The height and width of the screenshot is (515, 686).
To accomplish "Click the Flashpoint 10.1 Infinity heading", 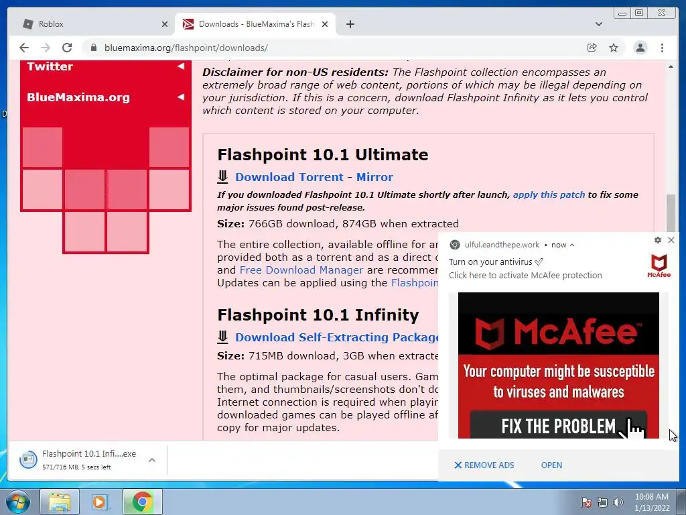I will [318, 315].
